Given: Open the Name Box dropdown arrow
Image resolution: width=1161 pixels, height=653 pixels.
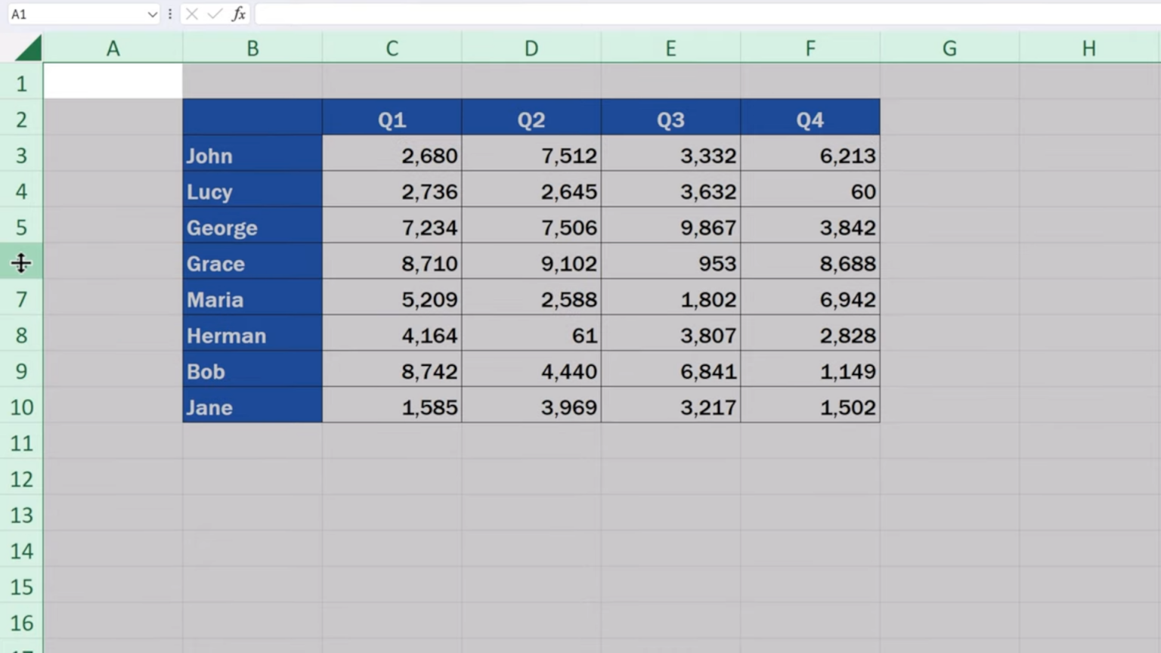Looking at the screenshot, I should pos(153,14).
